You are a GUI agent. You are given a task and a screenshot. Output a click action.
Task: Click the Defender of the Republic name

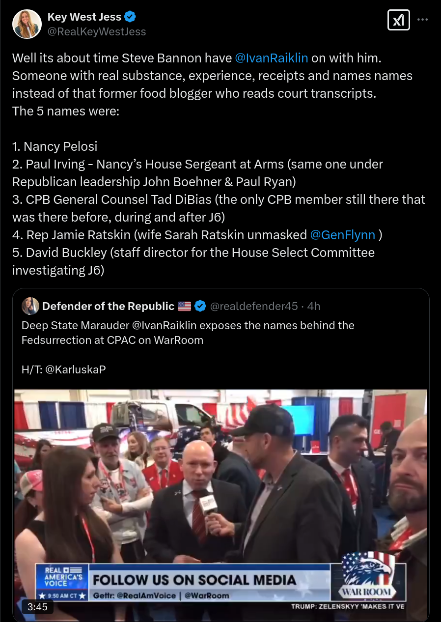[x=108, y=306]
